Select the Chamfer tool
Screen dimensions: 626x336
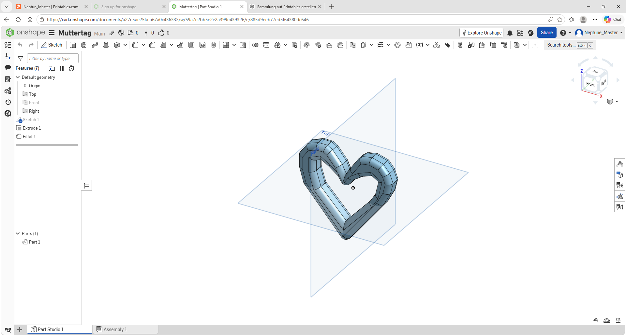point(152,45)
